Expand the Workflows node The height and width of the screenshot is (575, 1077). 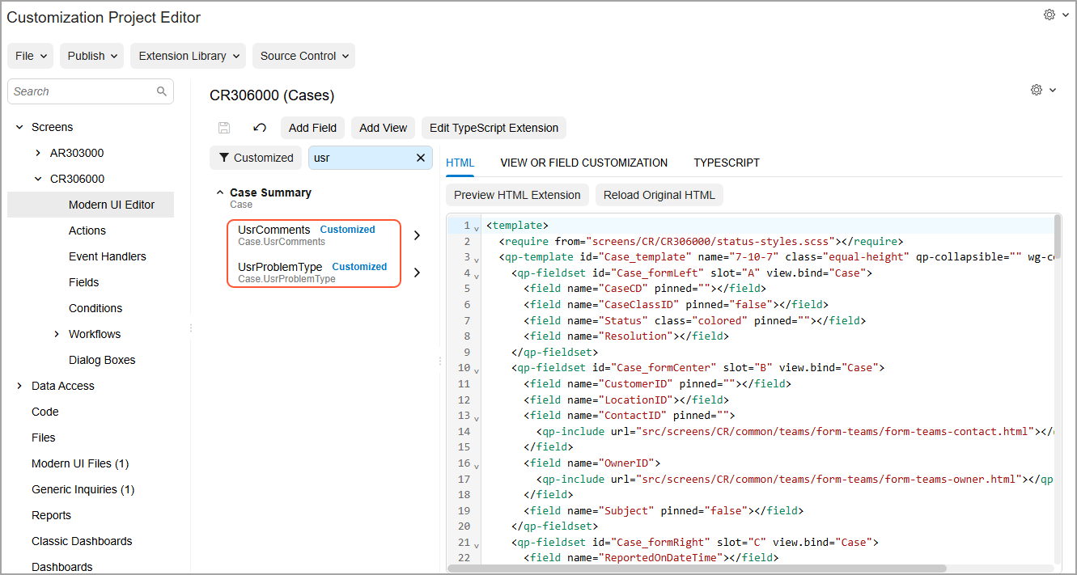pyautogui.click(x=57, y=334)
